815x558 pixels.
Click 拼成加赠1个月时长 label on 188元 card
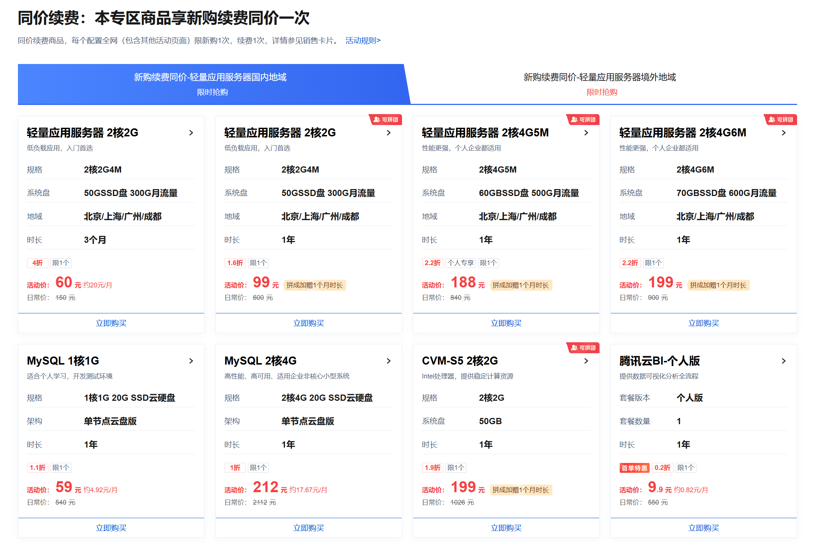(521, 285)
